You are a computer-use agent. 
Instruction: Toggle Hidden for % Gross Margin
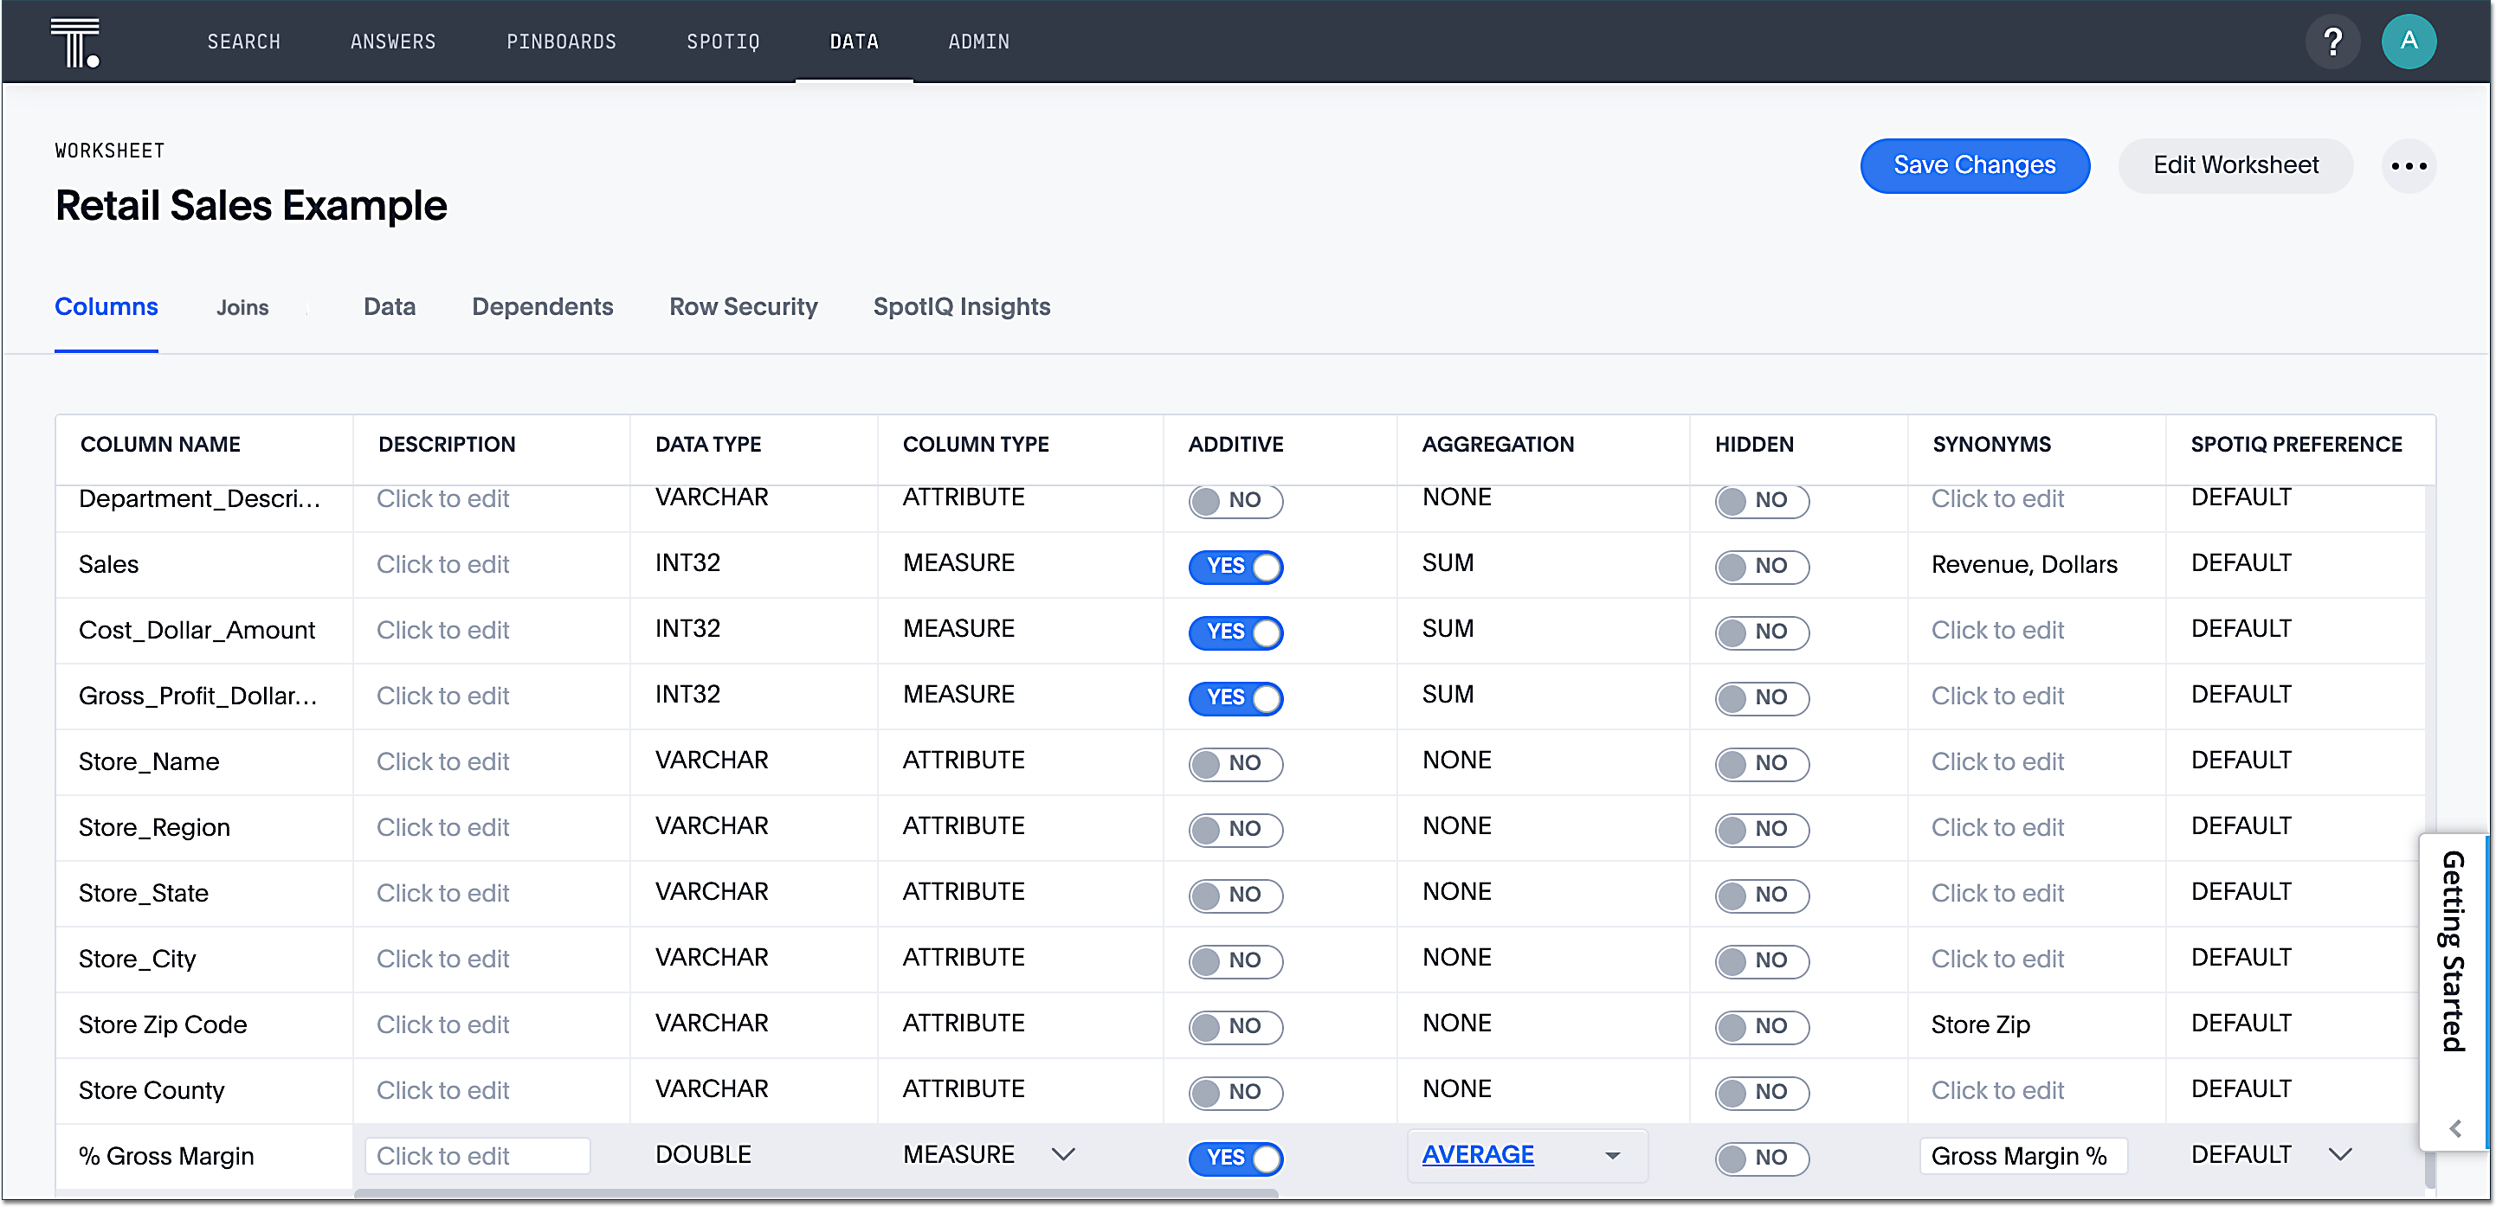(x=1761, y=1158)
